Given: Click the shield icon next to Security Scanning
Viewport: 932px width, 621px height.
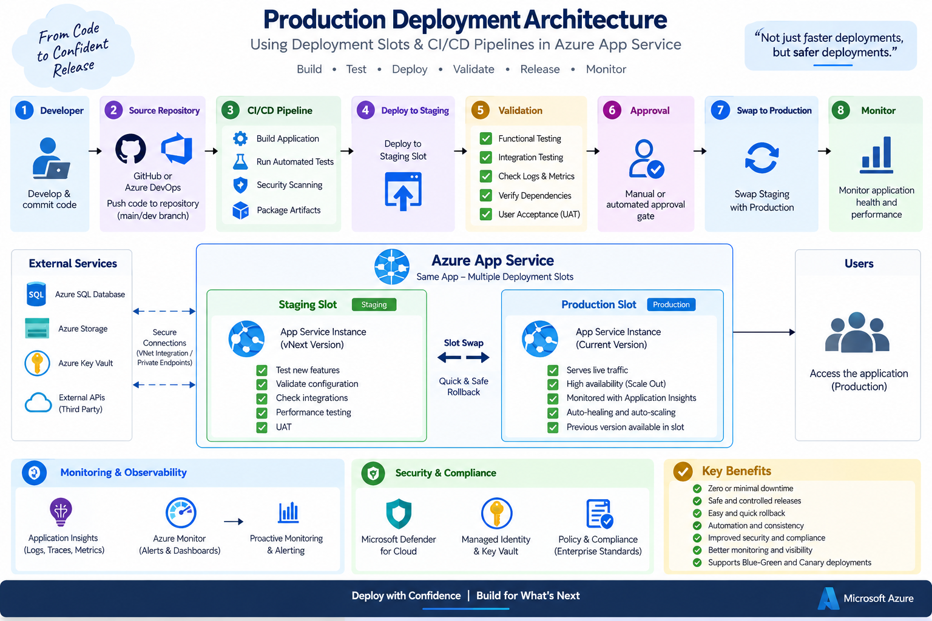Looking at the screenshot, I should [x=240, y=185].
